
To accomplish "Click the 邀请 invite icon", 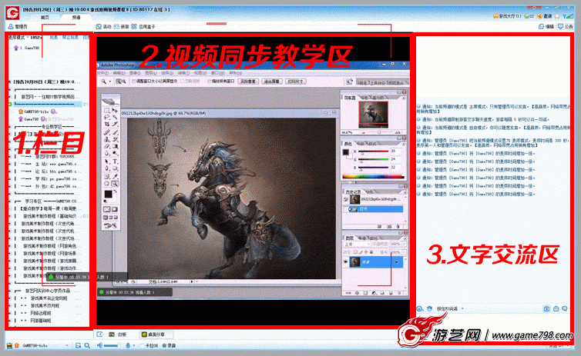I will pyautogui.click(x=540, y=16).
